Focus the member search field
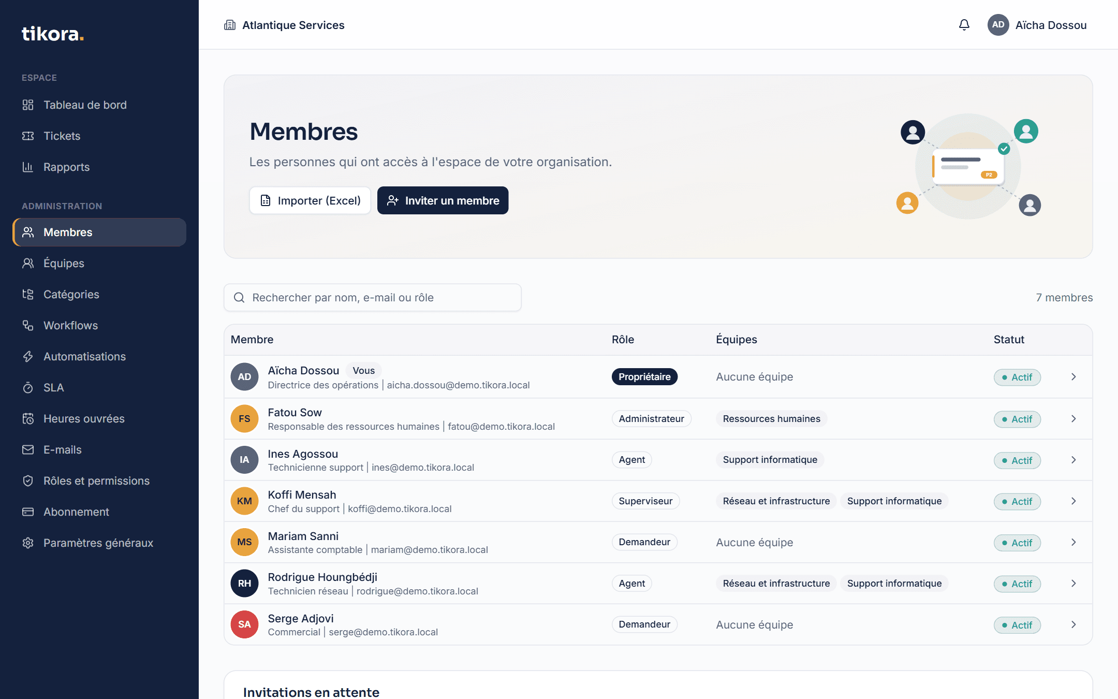1118x699 pixels. [373, 298]
